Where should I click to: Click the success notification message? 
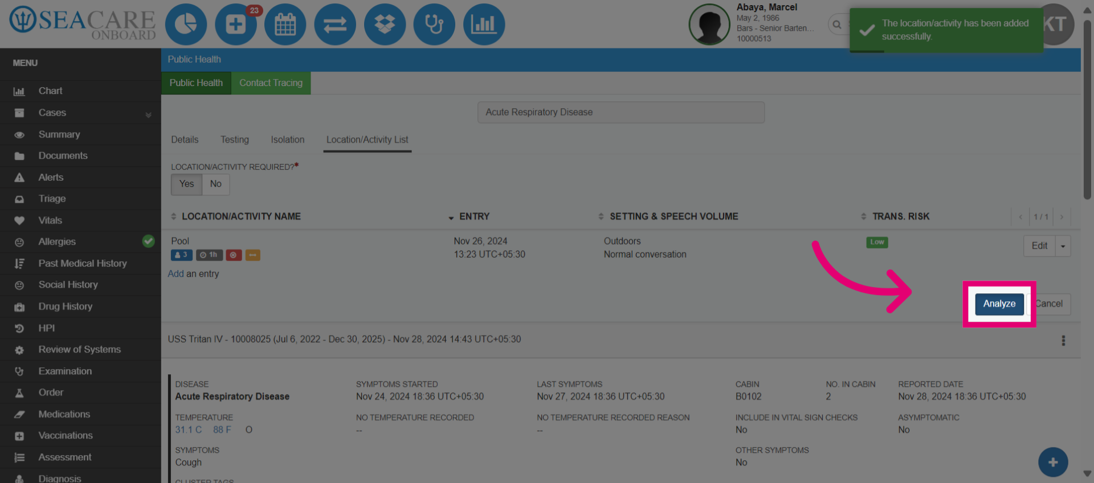pyautogui.click(x=946, y=30)
